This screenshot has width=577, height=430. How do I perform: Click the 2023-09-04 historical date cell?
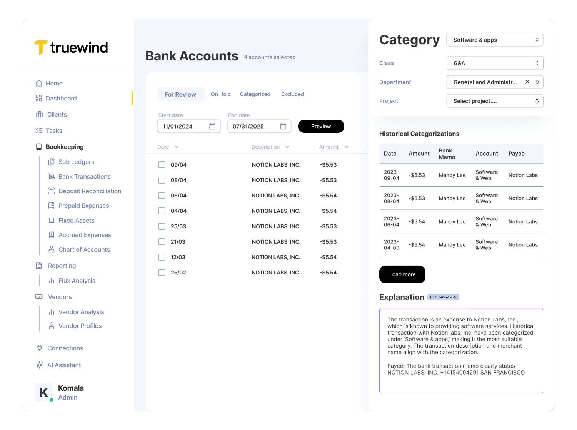coord(392,175)
